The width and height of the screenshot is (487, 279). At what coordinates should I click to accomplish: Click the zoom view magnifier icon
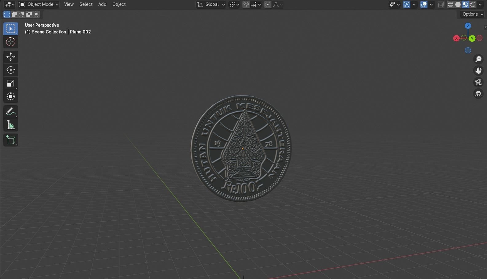click(478, 59)
